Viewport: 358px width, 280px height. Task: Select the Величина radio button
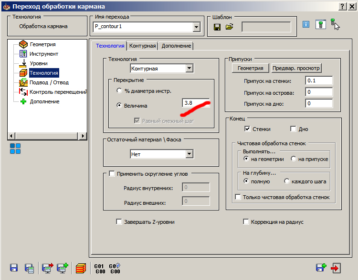(119, 105)
